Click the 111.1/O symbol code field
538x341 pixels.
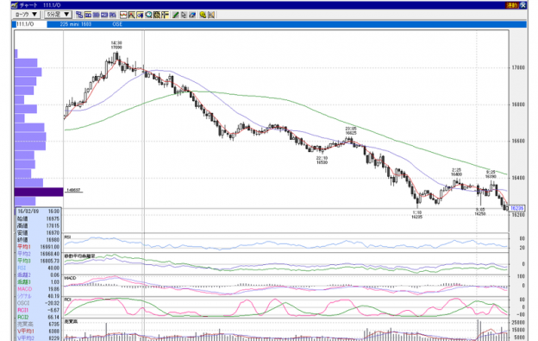29,24
